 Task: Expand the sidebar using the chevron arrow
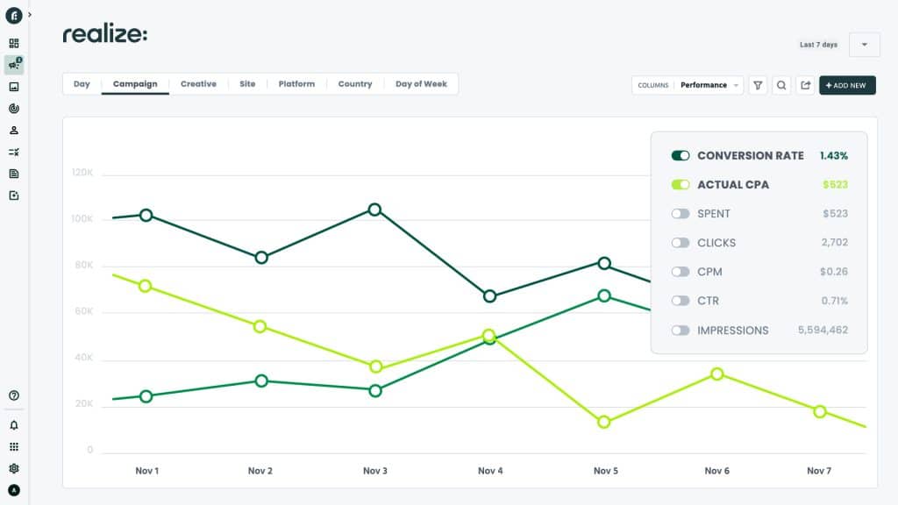(30, 15)
